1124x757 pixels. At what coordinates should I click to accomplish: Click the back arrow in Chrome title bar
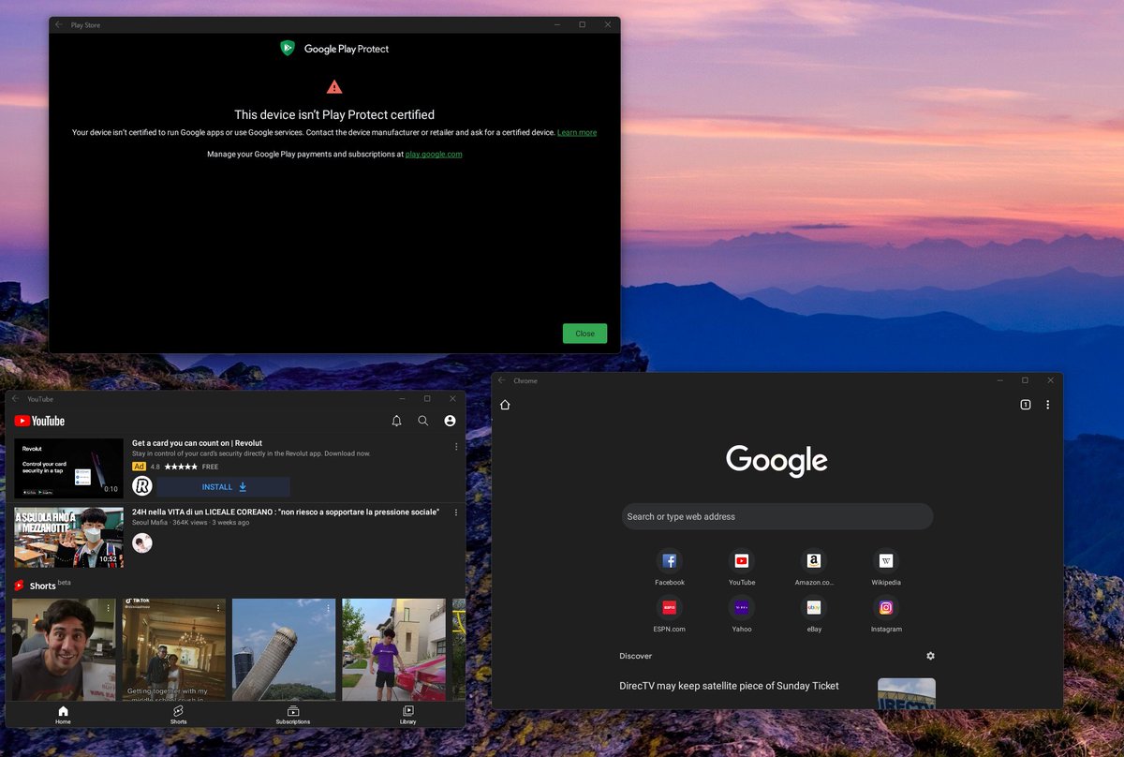click(501, 380)
